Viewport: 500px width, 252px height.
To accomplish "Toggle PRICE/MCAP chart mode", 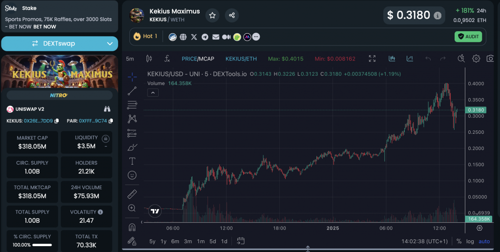I will 198,59.
